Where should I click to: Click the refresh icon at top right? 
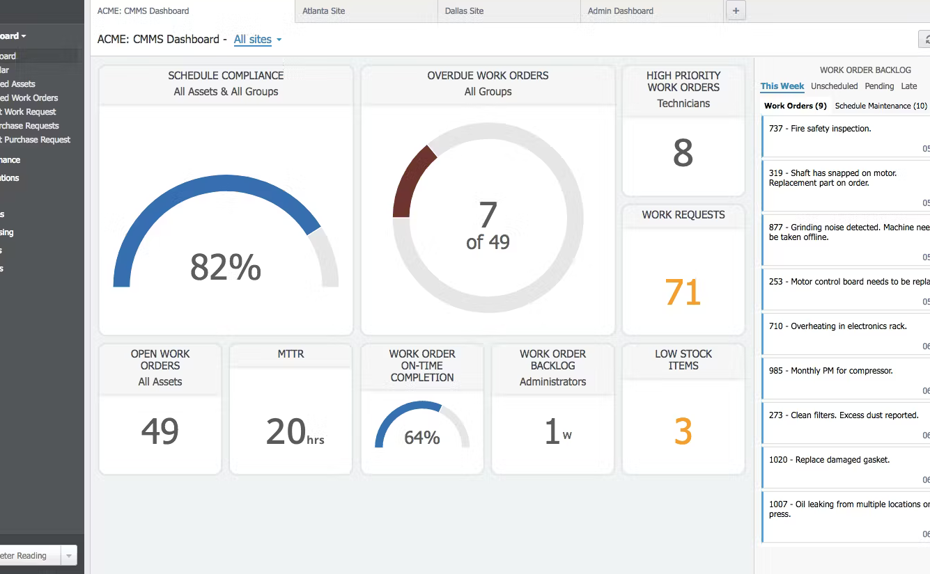click(926, 40)
